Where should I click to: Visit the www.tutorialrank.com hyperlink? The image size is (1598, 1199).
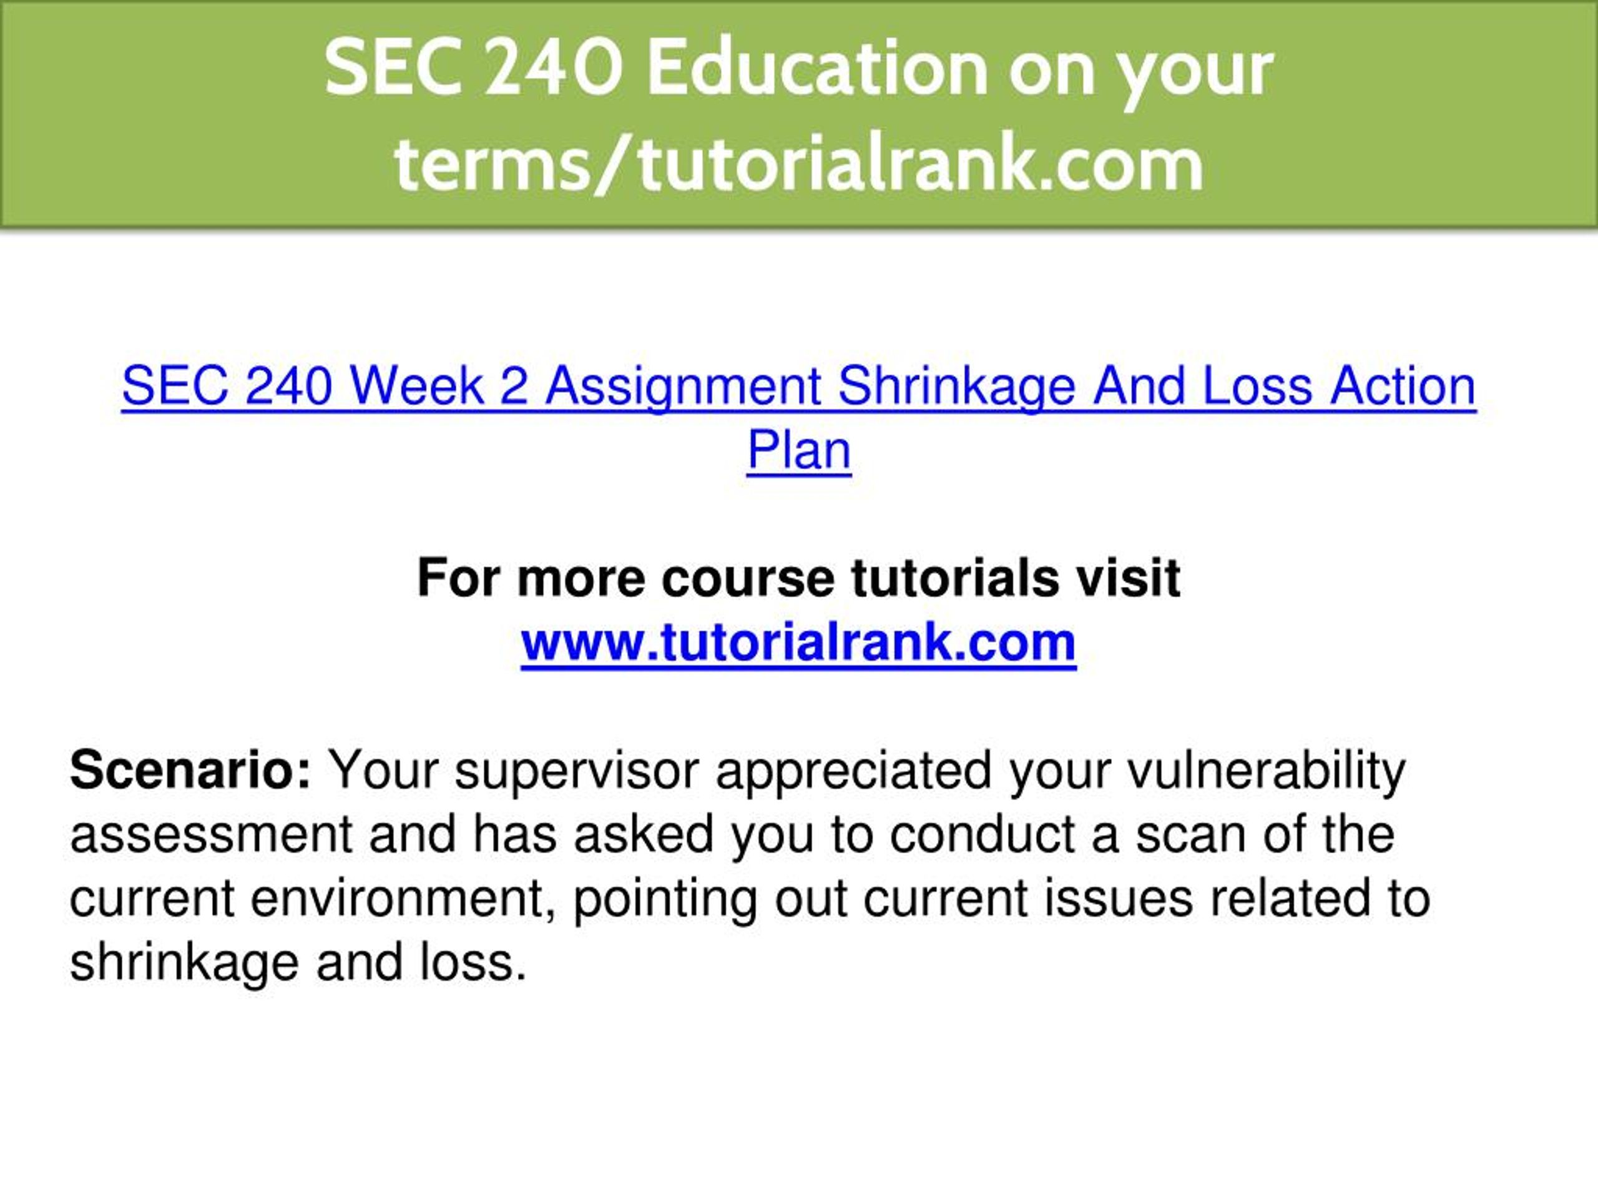tap(798, 643)
